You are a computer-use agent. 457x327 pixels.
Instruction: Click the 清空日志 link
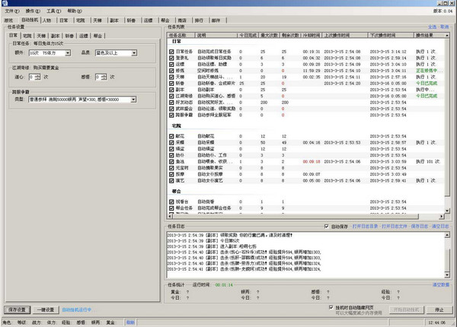coord(440,226)
